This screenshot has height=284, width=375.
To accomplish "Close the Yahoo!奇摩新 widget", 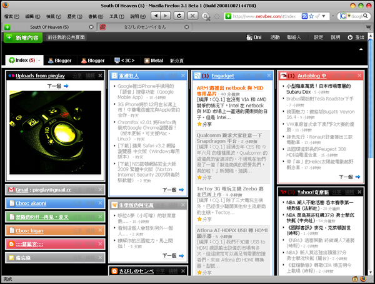I will 359,192.
